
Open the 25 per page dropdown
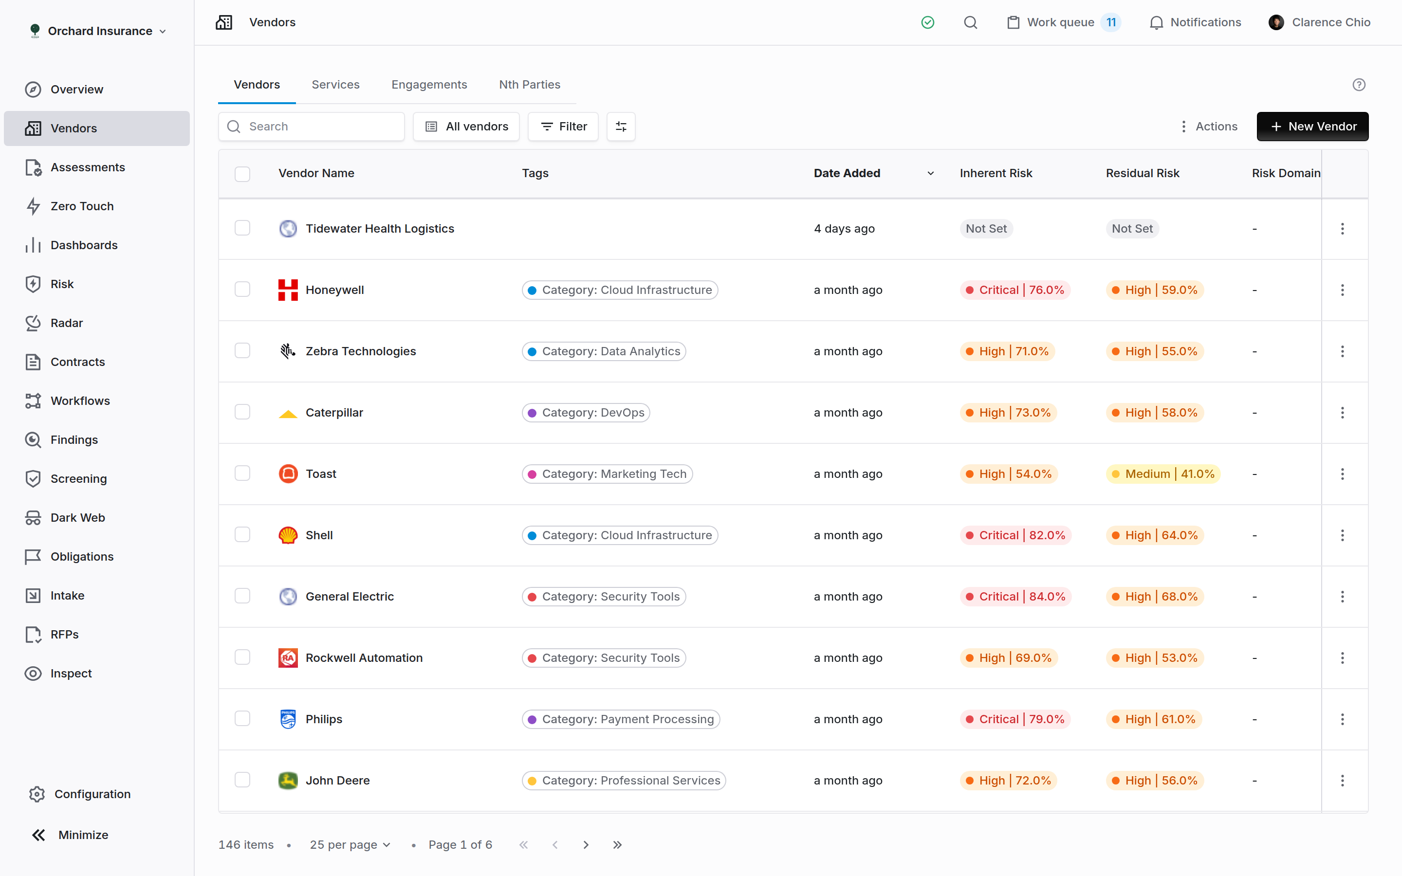[x=350, y=845]
